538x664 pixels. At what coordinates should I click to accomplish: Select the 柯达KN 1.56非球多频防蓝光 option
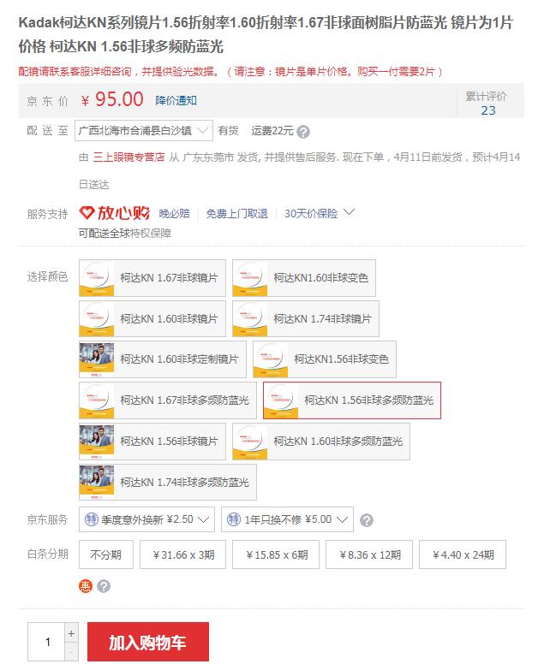point(352,400)
